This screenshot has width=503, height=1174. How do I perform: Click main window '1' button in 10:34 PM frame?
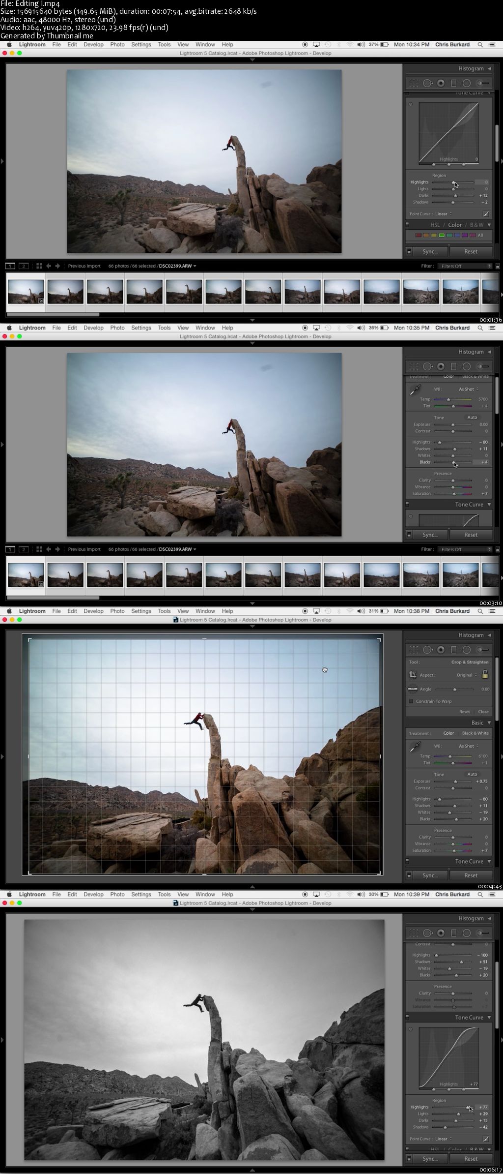[10, 266]
